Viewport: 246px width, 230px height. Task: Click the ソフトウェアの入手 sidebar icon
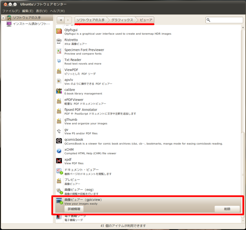(9, 18)
